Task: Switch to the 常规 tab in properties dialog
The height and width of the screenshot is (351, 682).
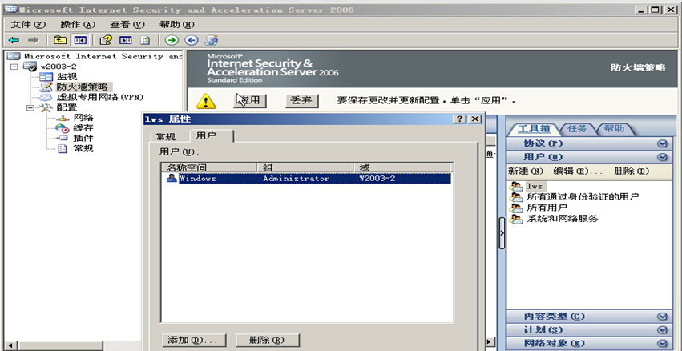Action: click(165, 137)
